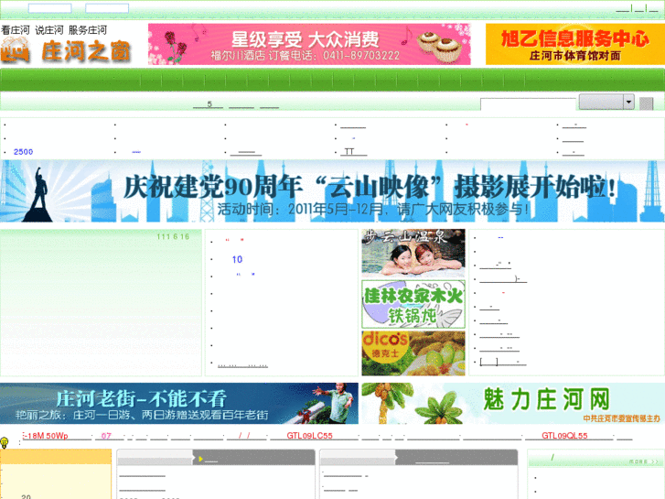This screenshot has width=665, height=499.
Task: Focus the search text box
Action: [527, 104]
